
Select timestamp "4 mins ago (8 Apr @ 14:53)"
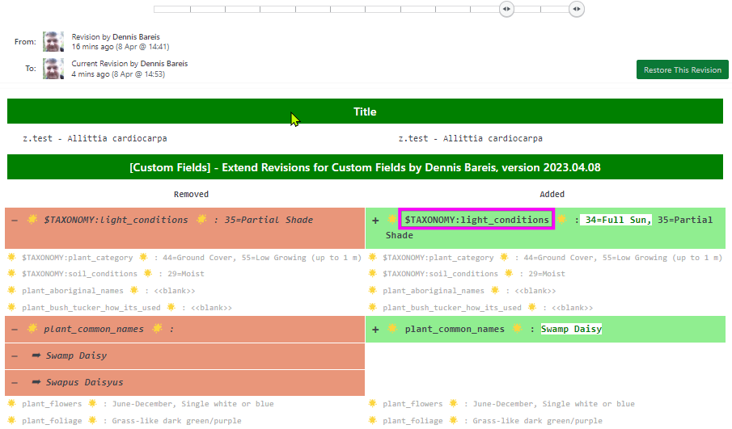point(118,74)
